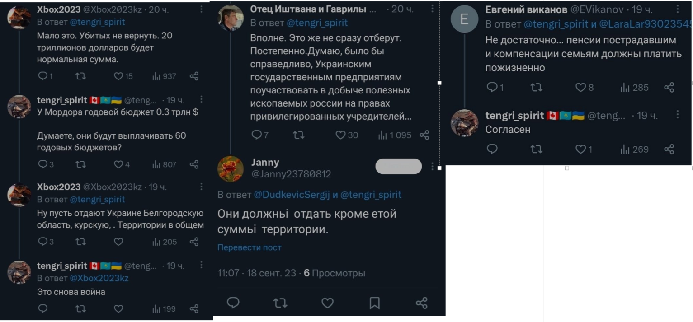The width and height of the screenshot is (693, 322).
Task: Toggle like on Janny's post
Action: 327,303
